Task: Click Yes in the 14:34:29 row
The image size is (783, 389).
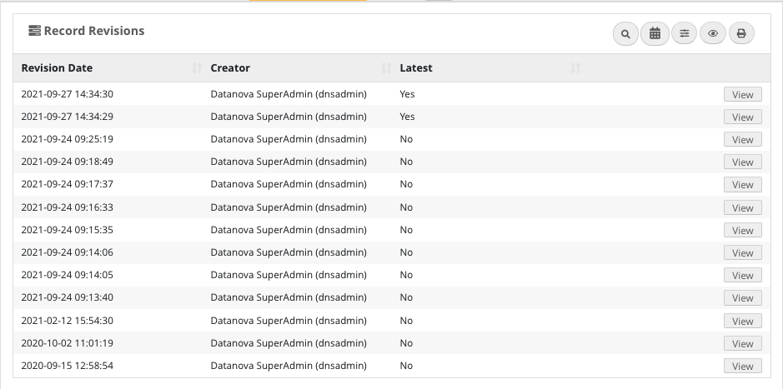Action: tap(407, 117)
